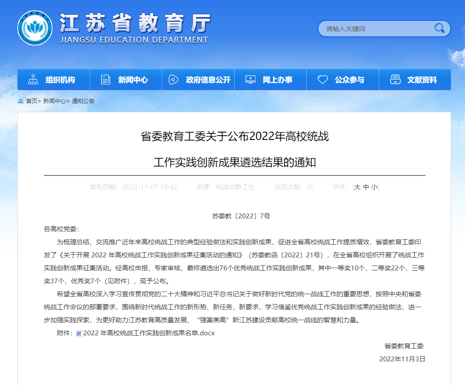465x386 pixels.
Task: Focus the 请输入关键词 search field
Action: (375, 29)
